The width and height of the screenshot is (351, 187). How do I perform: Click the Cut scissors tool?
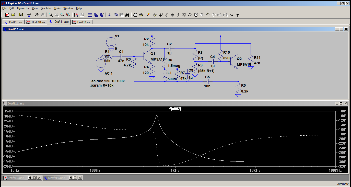coord(109,15)
